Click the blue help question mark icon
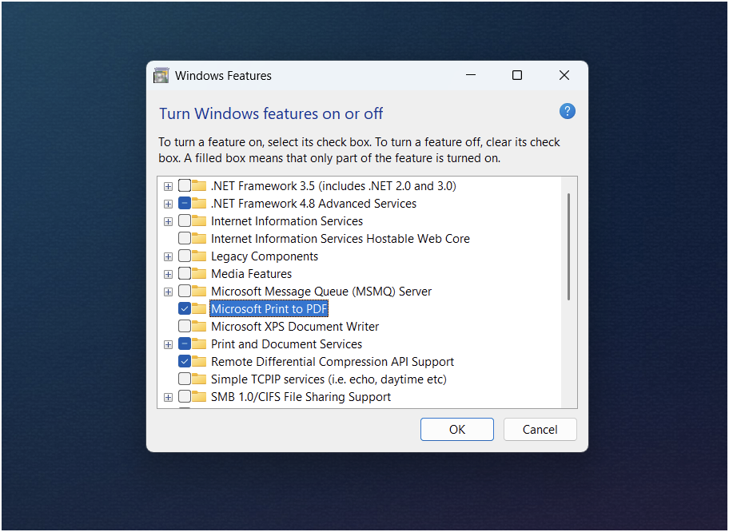Viewport: 729px width, 532px height. pyautogui.click(x=568, y=112)
